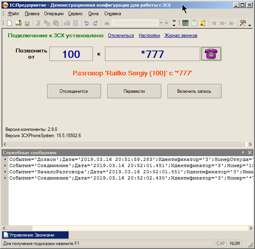255x249 pixels.
Task: Click the Отключиться link
Action: (121, 35)
